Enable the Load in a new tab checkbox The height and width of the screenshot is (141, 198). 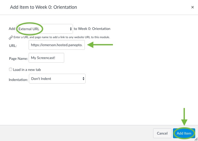tap(11, 69)
